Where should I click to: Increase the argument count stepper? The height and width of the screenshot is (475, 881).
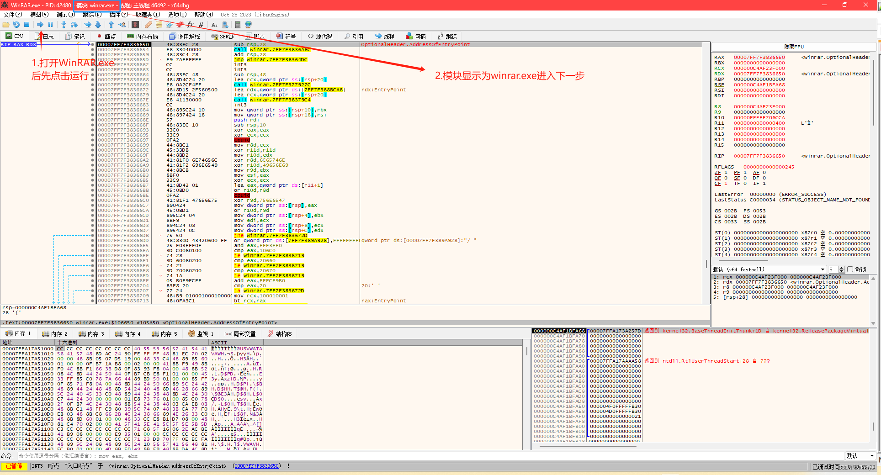(x=842, y=268)
